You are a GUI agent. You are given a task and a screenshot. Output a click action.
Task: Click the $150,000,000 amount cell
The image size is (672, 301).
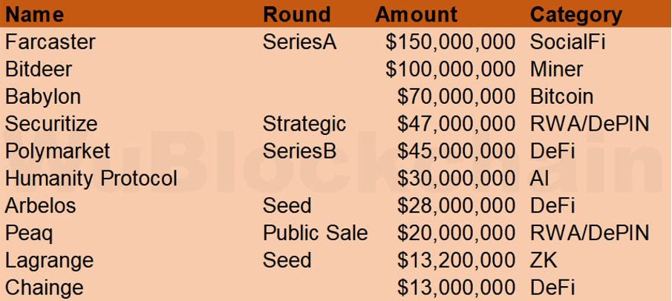[x=450, y=42]
